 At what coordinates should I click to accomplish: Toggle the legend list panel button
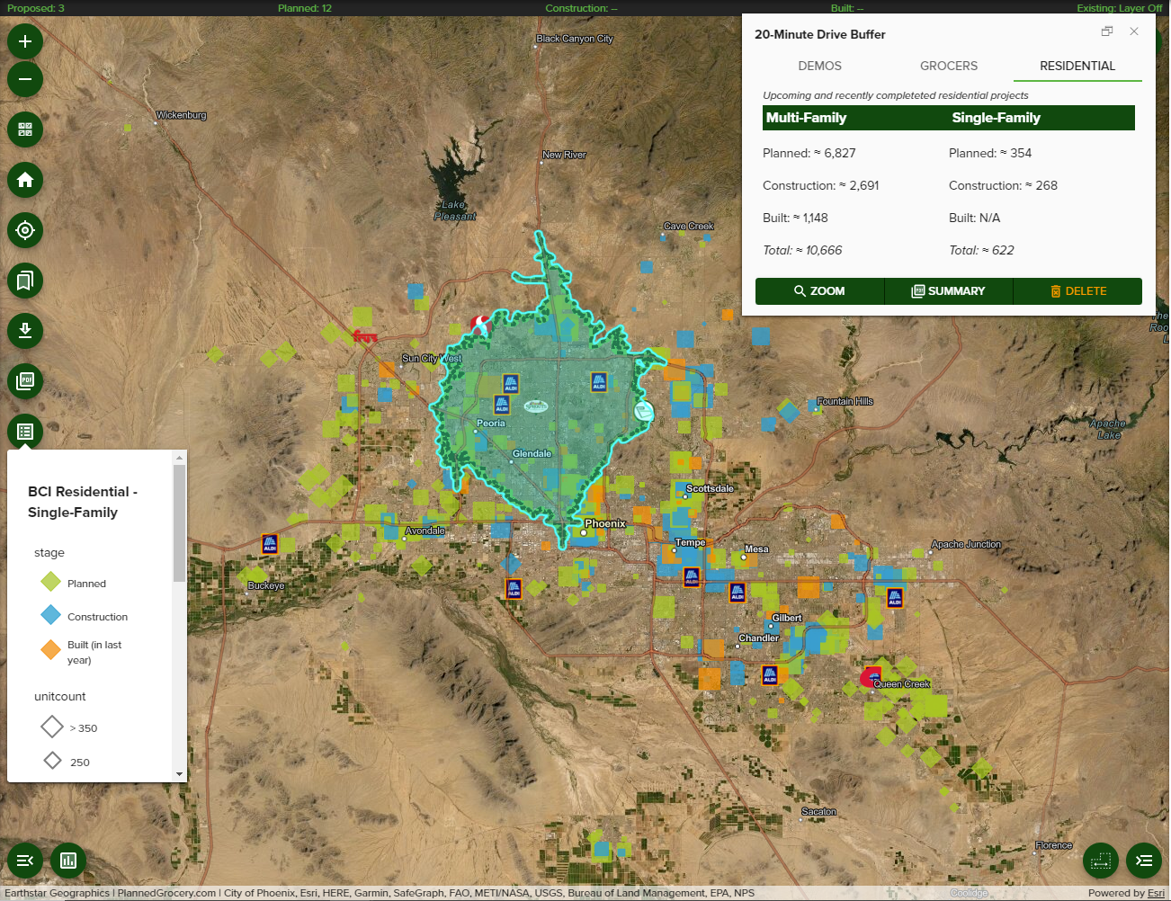25,432
